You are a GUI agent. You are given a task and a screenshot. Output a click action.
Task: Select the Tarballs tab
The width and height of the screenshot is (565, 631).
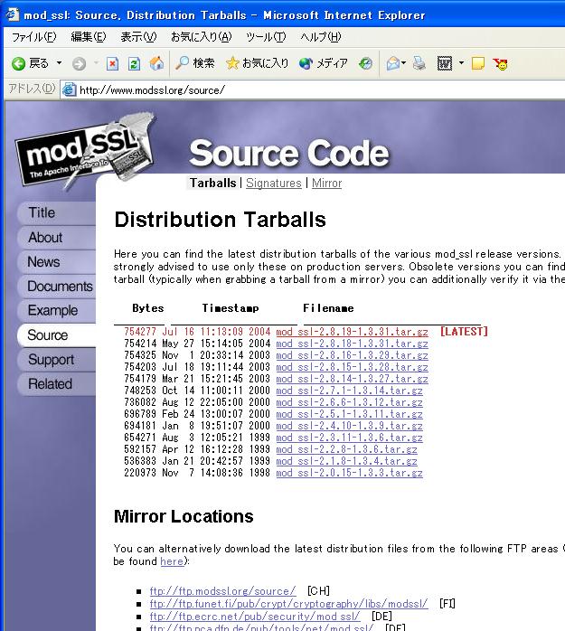pyautogui.click(x=212, y=184)
